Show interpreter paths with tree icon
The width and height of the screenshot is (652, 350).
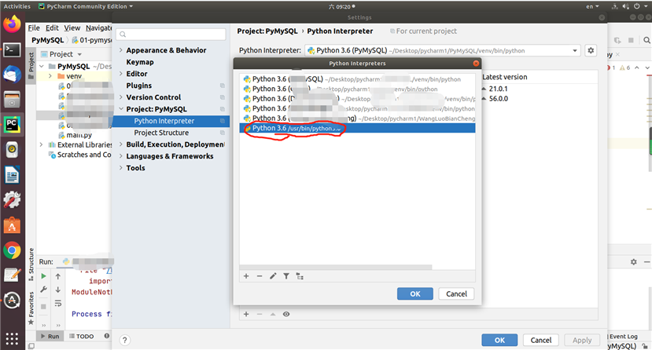point(300,276)
